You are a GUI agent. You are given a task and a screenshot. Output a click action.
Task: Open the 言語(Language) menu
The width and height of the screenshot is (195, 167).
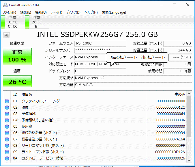coord(114,12)
